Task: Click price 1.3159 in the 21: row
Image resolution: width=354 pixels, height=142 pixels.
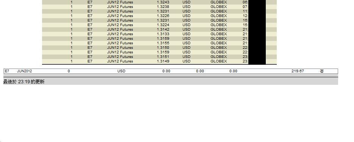Action: (x=163, y=38)
